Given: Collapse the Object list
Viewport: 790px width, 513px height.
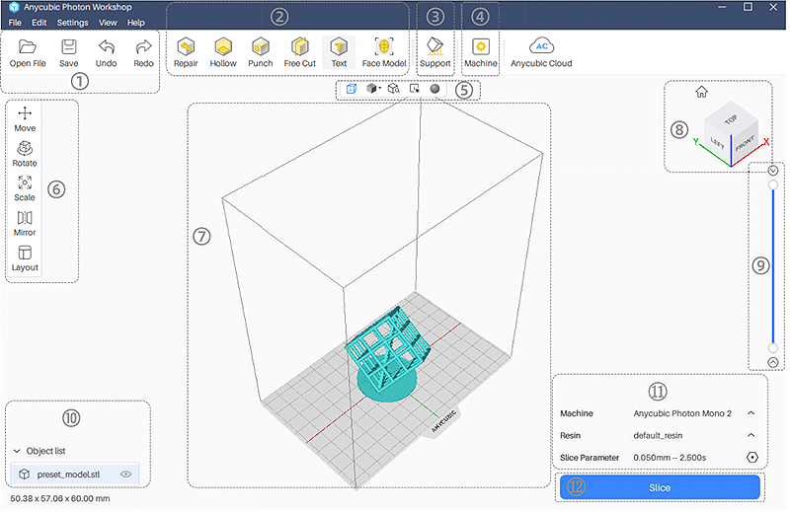Looking at the screenshot, I should tap(17, 451).
